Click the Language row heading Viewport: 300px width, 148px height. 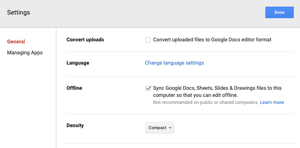(78, 63)
